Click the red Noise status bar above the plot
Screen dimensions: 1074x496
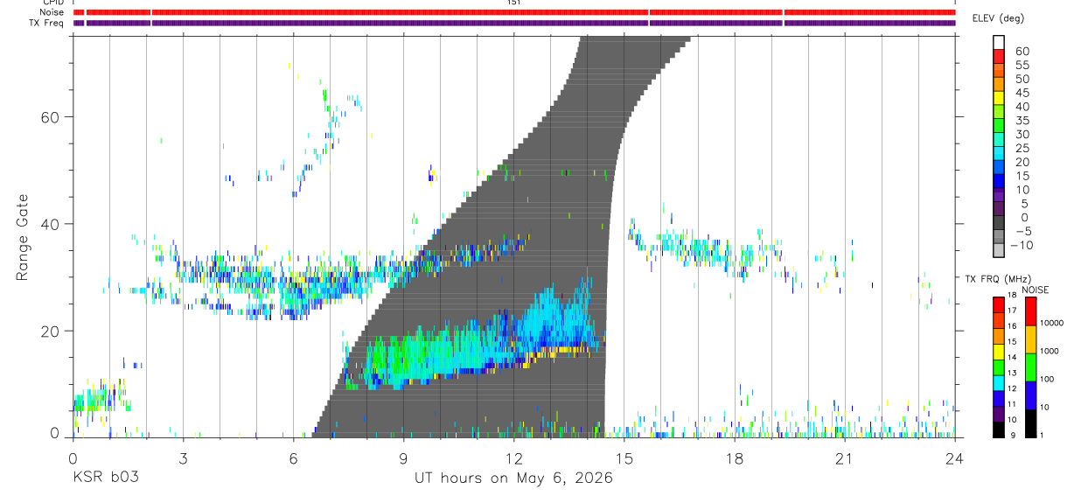(514, 12)
